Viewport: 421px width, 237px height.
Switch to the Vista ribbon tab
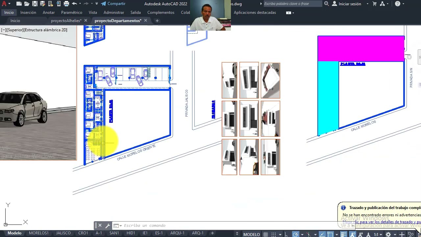click(93, 13)
